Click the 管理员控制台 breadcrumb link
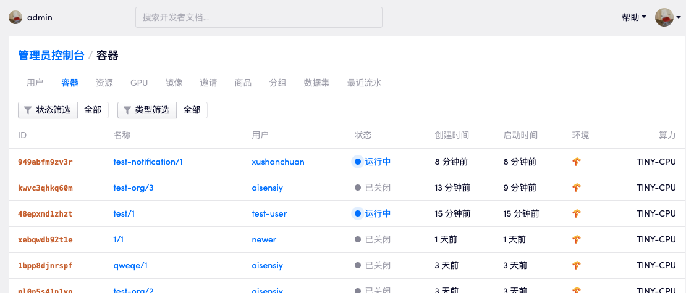 tap(51, 56)
